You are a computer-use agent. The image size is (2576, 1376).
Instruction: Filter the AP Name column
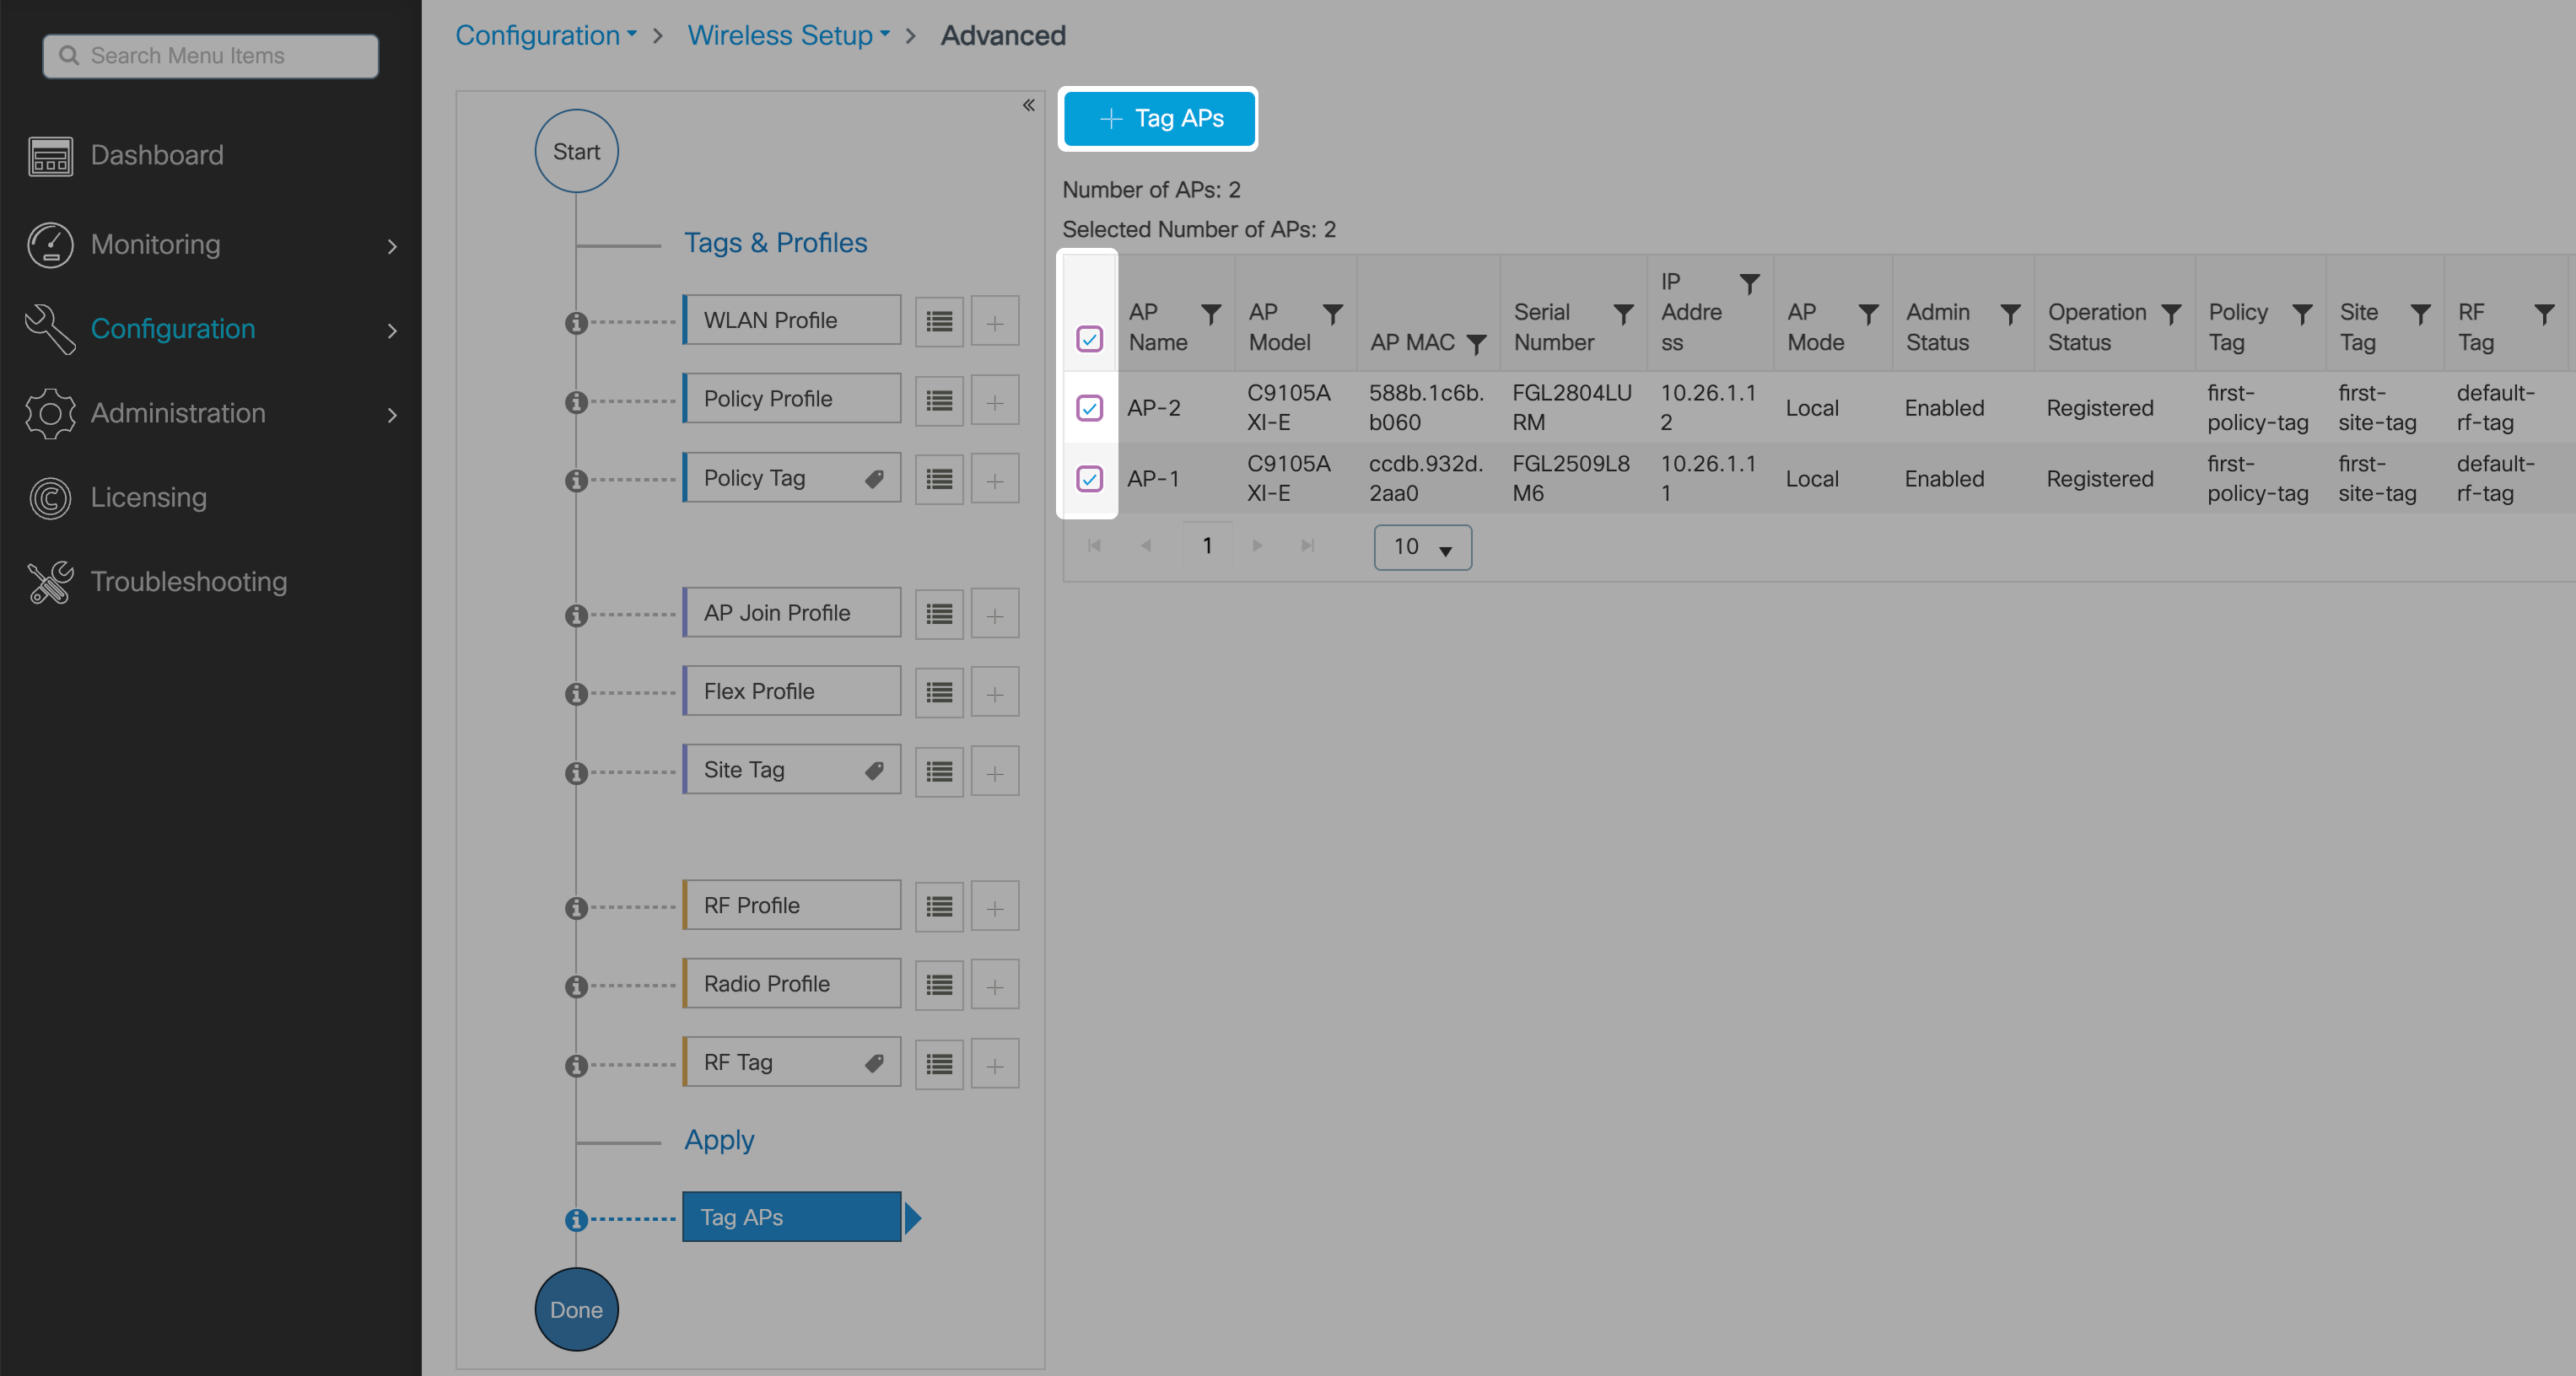pos(1210,314)
